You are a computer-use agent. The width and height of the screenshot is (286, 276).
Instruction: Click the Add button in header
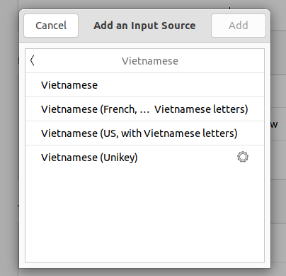[239, 26]
